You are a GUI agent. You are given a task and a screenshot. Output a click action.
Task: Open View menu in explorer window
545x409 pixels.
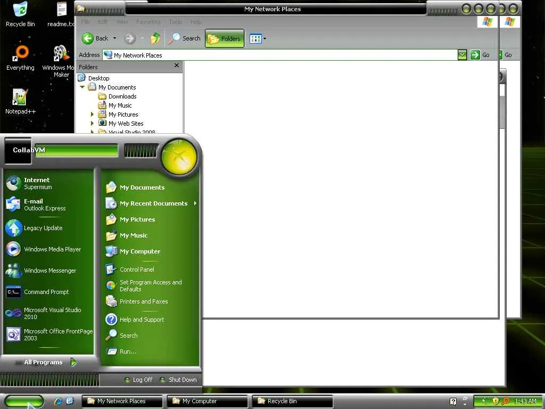122,21
